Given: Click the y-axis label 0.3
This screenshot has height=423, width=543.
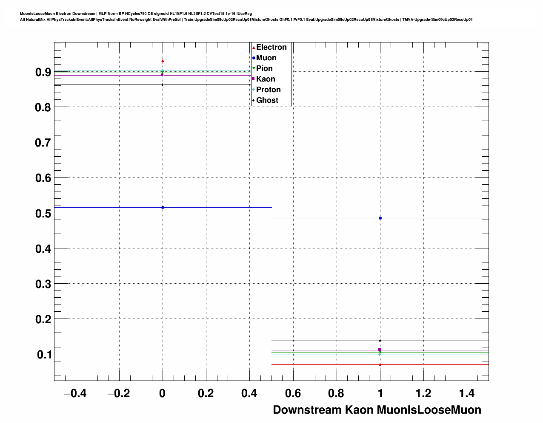Looking at the screenshot, I should coord(43,284).
